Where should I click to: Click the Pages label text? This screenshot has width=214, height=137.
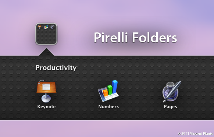(171, 107)
